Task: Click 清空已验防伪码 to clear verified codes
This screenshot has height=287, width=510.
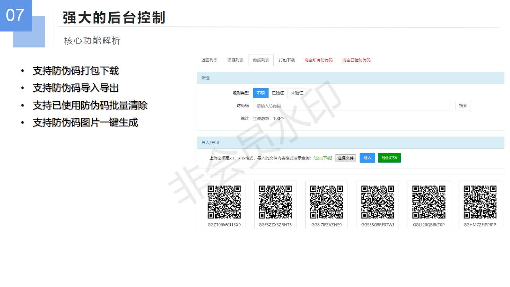Action: pos(356,60)
